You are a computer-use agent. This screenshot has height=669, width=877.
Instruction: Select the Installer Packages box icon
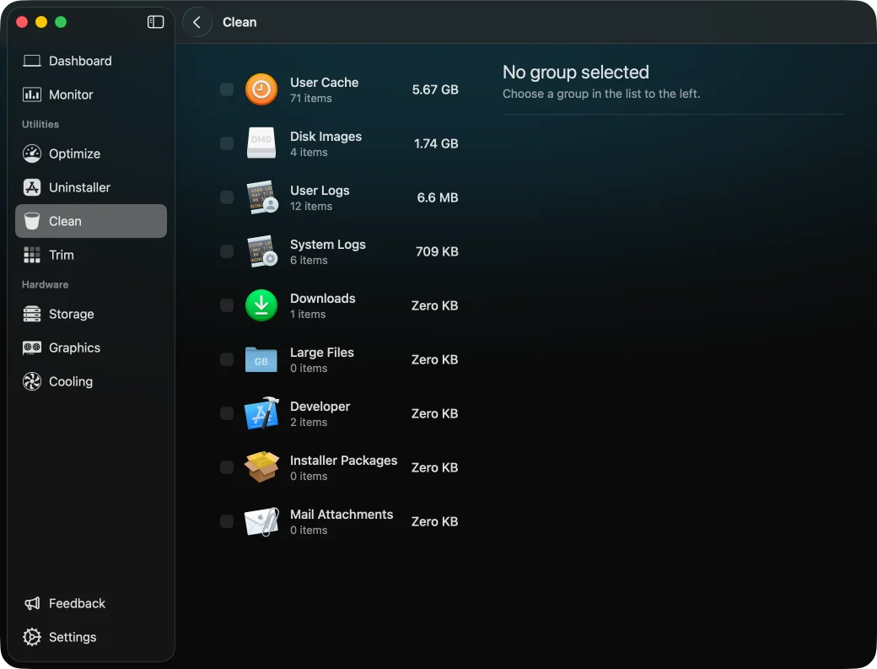pos(261,467)
